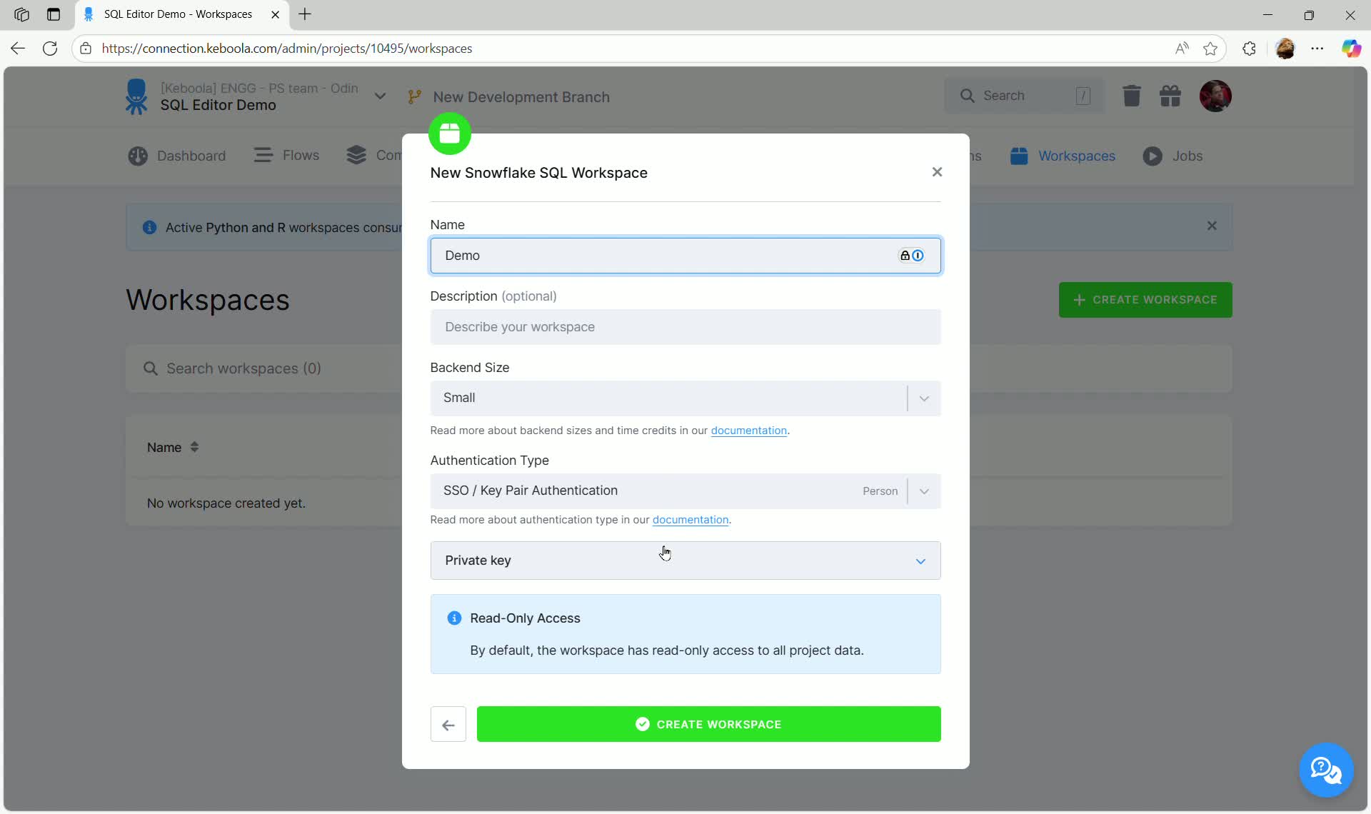This screenshot has height=814, width=1371.
Task: Open the user avatar profile menu
Action: (x=1216, y=96)
